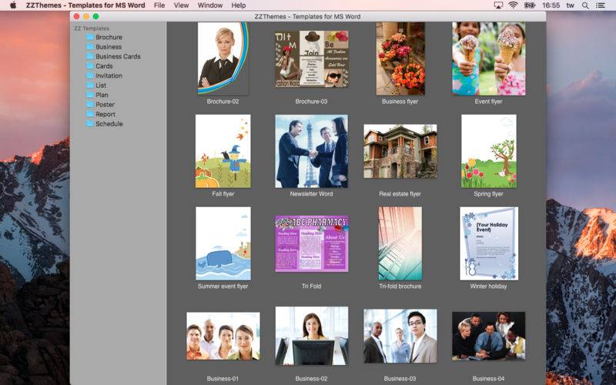Open the Fall flyer scarecrow thumbnail
Screen dimensions: 616x385
(223, 151)
